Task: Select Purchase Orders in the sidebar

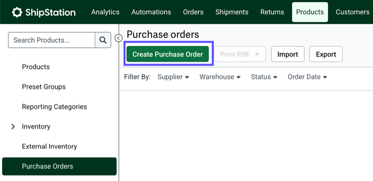Action: pos(59,166)
